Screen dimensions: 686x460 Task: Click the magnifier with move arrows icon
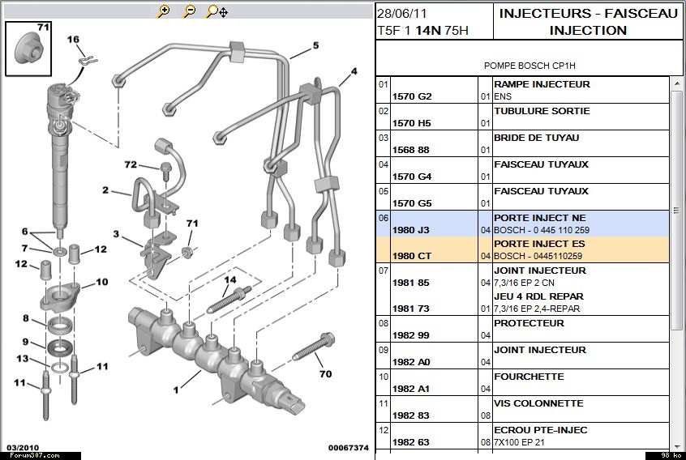(217, 11)
